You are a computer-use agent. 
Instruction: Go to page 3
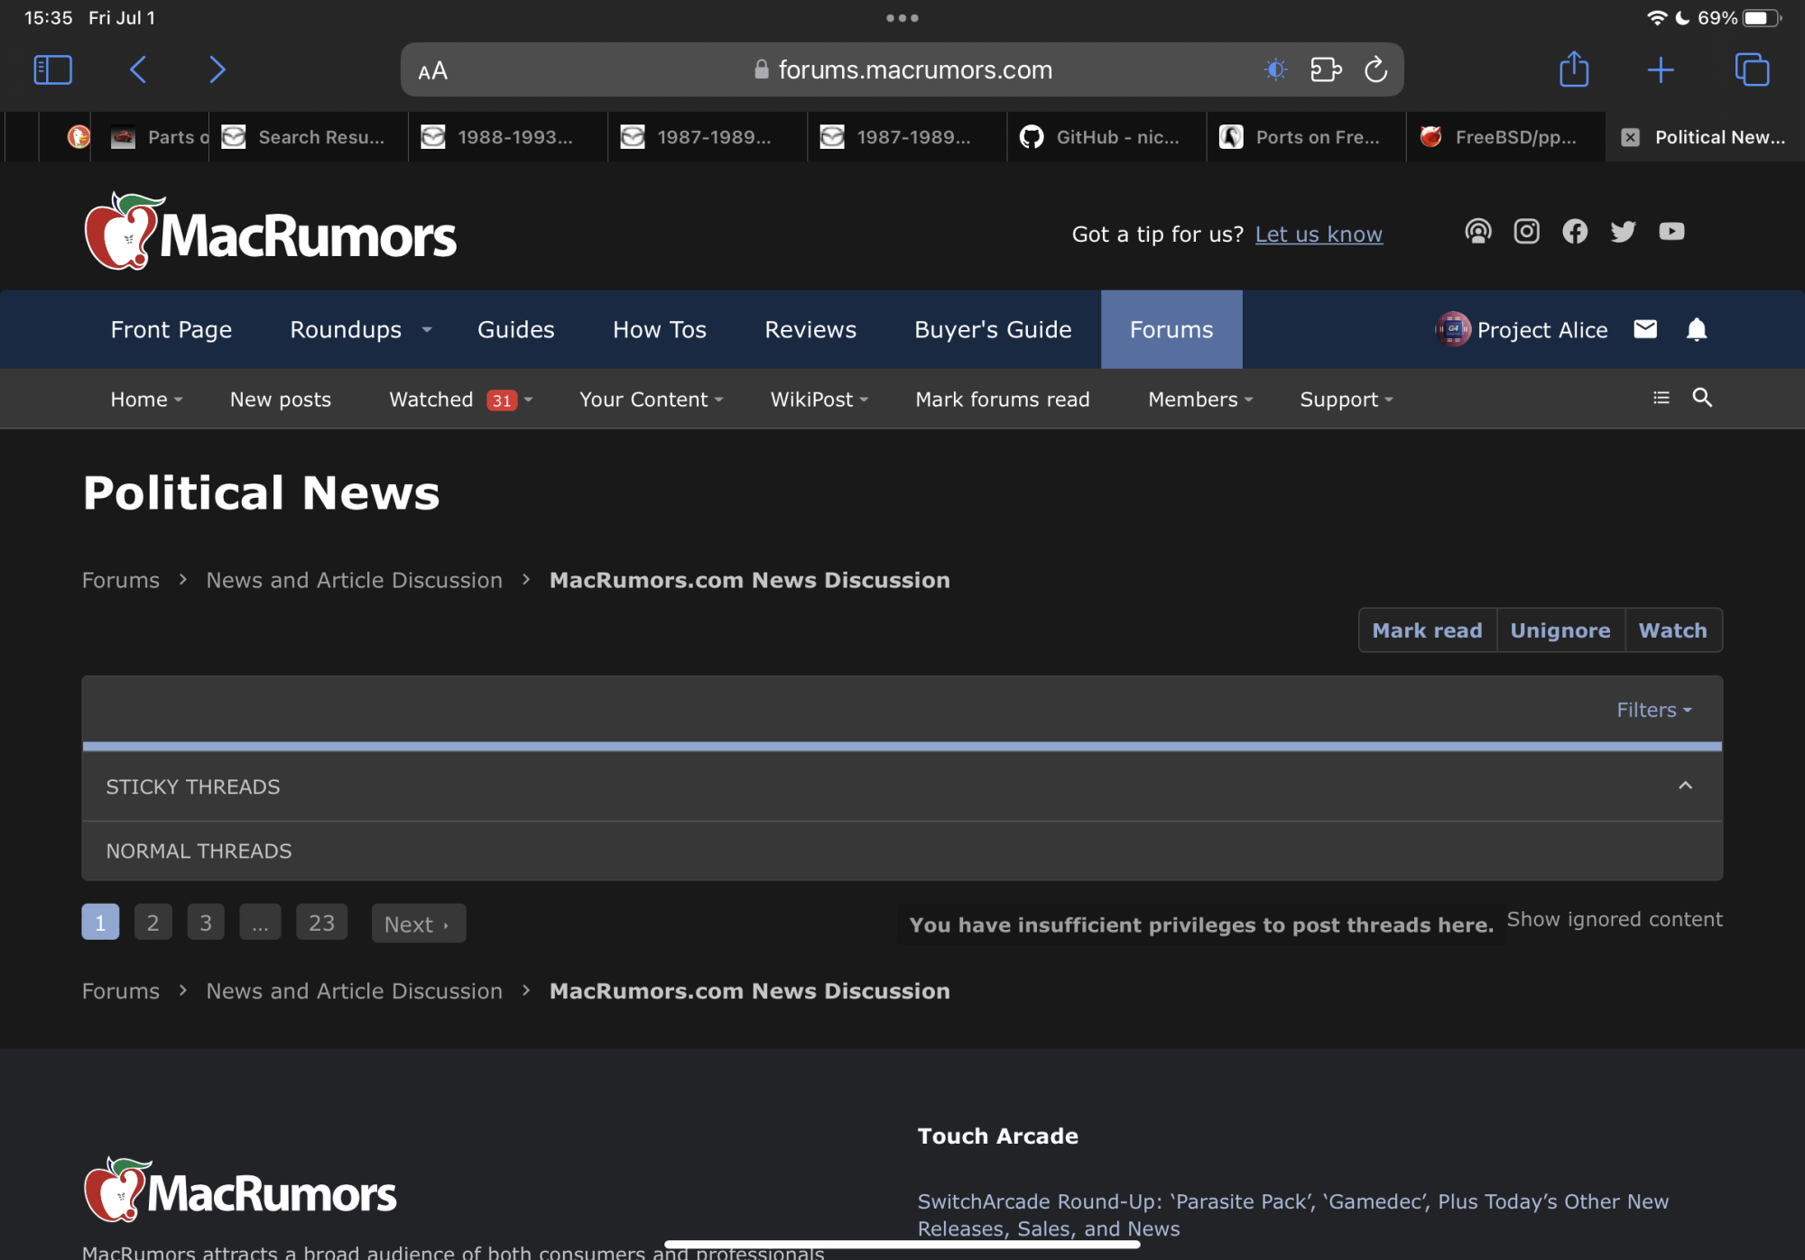tap(206, 923)
